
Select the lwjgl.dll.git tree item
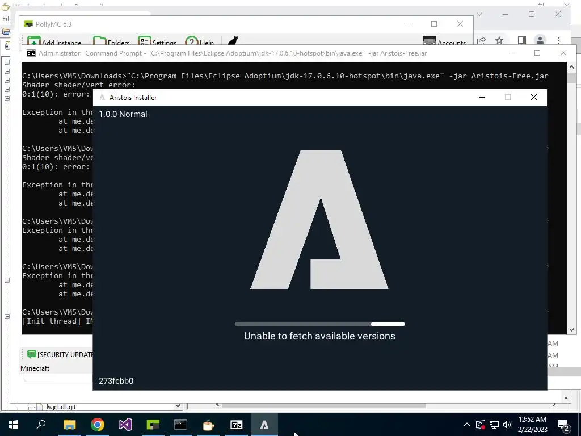[x=61, y=406]
